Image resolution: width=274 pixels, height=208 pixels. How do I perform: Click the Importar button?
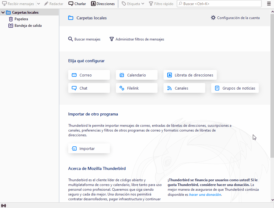(89, 148)
